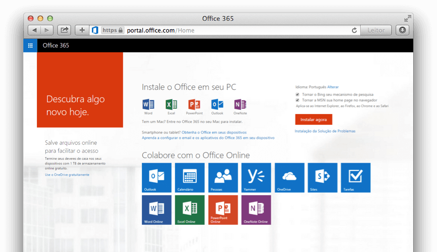Open the Office 365 app launcher grid
Screen dimensions: 437x252
coord(30,45)
